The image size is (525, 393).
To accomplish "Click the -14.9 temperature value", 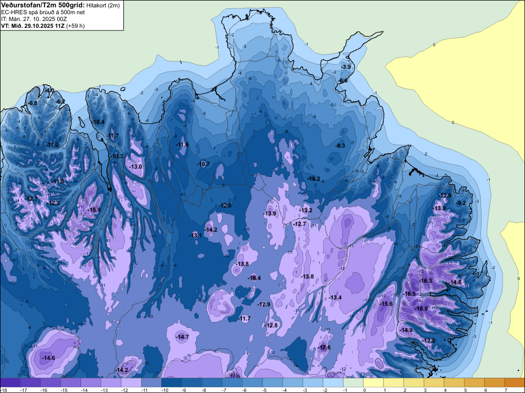I will click(406, 330).
